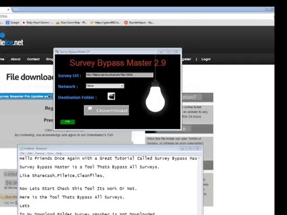Click the browser address bar
The width and height of the screenshot is (287, 215).
(136, 16)
